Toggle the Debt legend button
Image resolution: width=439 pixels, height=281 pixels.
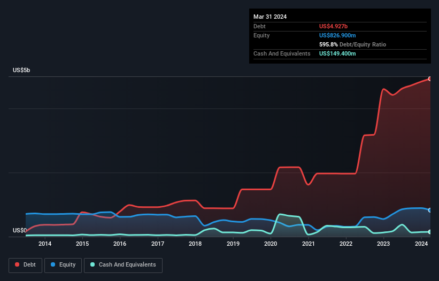(x=26, y=265)
